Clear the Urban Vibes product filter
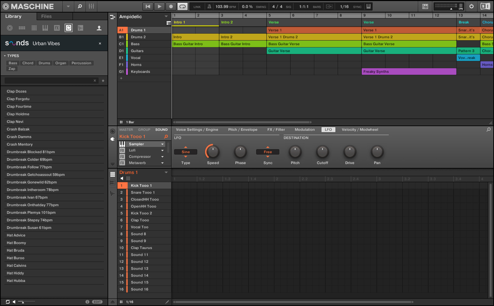Image resolution: width=494 pixels, height=306 pixels. (100, 43)
